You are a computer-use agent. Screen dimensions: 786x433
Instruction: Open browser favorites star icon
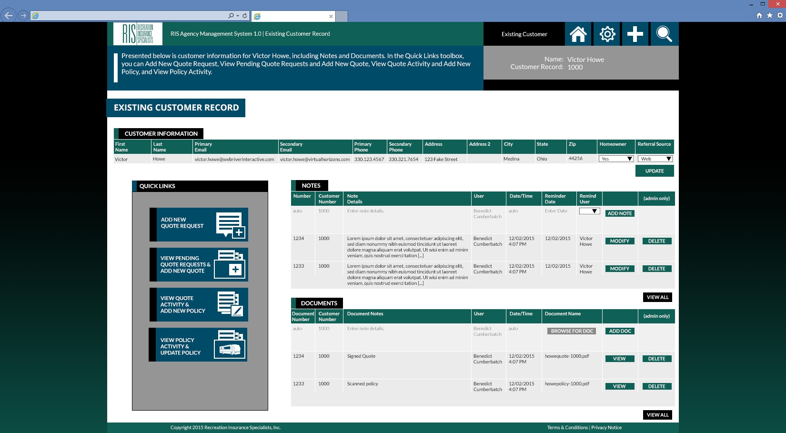(769, 15)
